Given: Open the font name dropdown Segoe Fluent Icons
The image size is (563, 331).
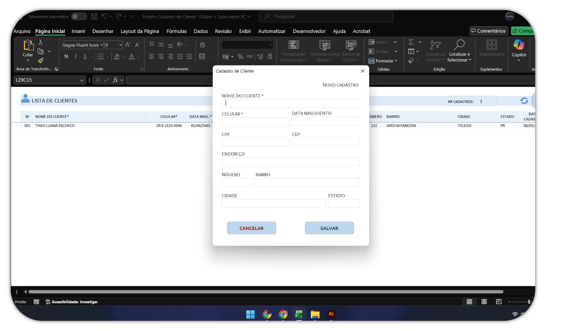Looking at the screenshot, I should click(101, 45).
